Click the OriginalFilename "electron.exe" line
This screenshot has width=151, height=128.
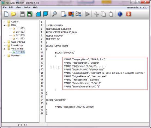[x=85, y=76]
